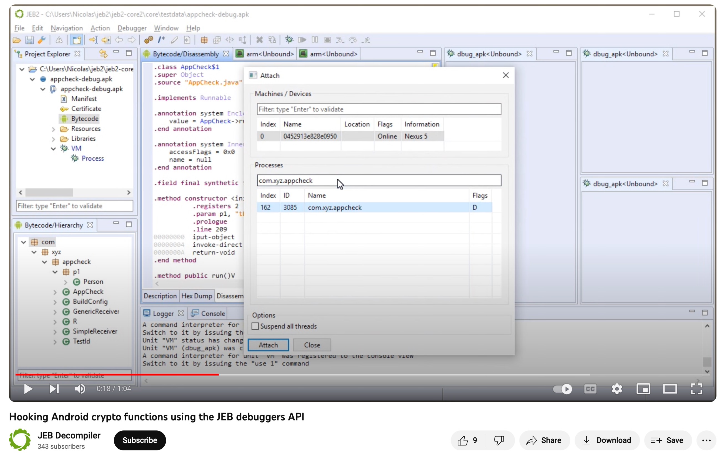
Task: Toggle miniplayer mode
Action: 643,389
